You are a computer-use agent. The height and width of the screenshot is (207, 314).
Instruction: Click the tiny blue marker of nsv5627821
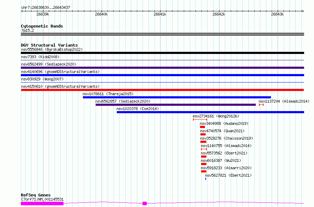coord(206,179)
